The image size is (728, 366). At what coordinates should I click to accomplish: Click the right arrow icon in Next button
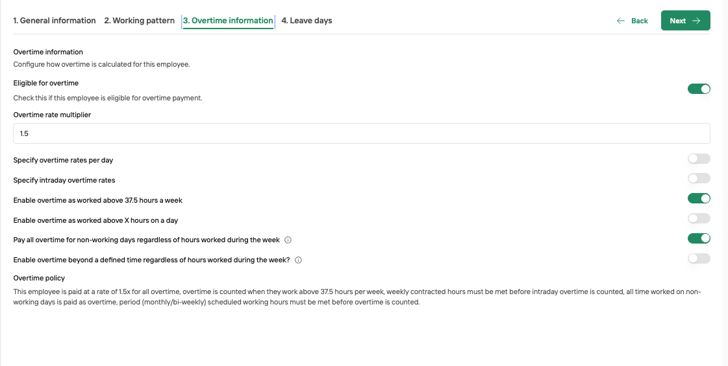click(696, 21)
